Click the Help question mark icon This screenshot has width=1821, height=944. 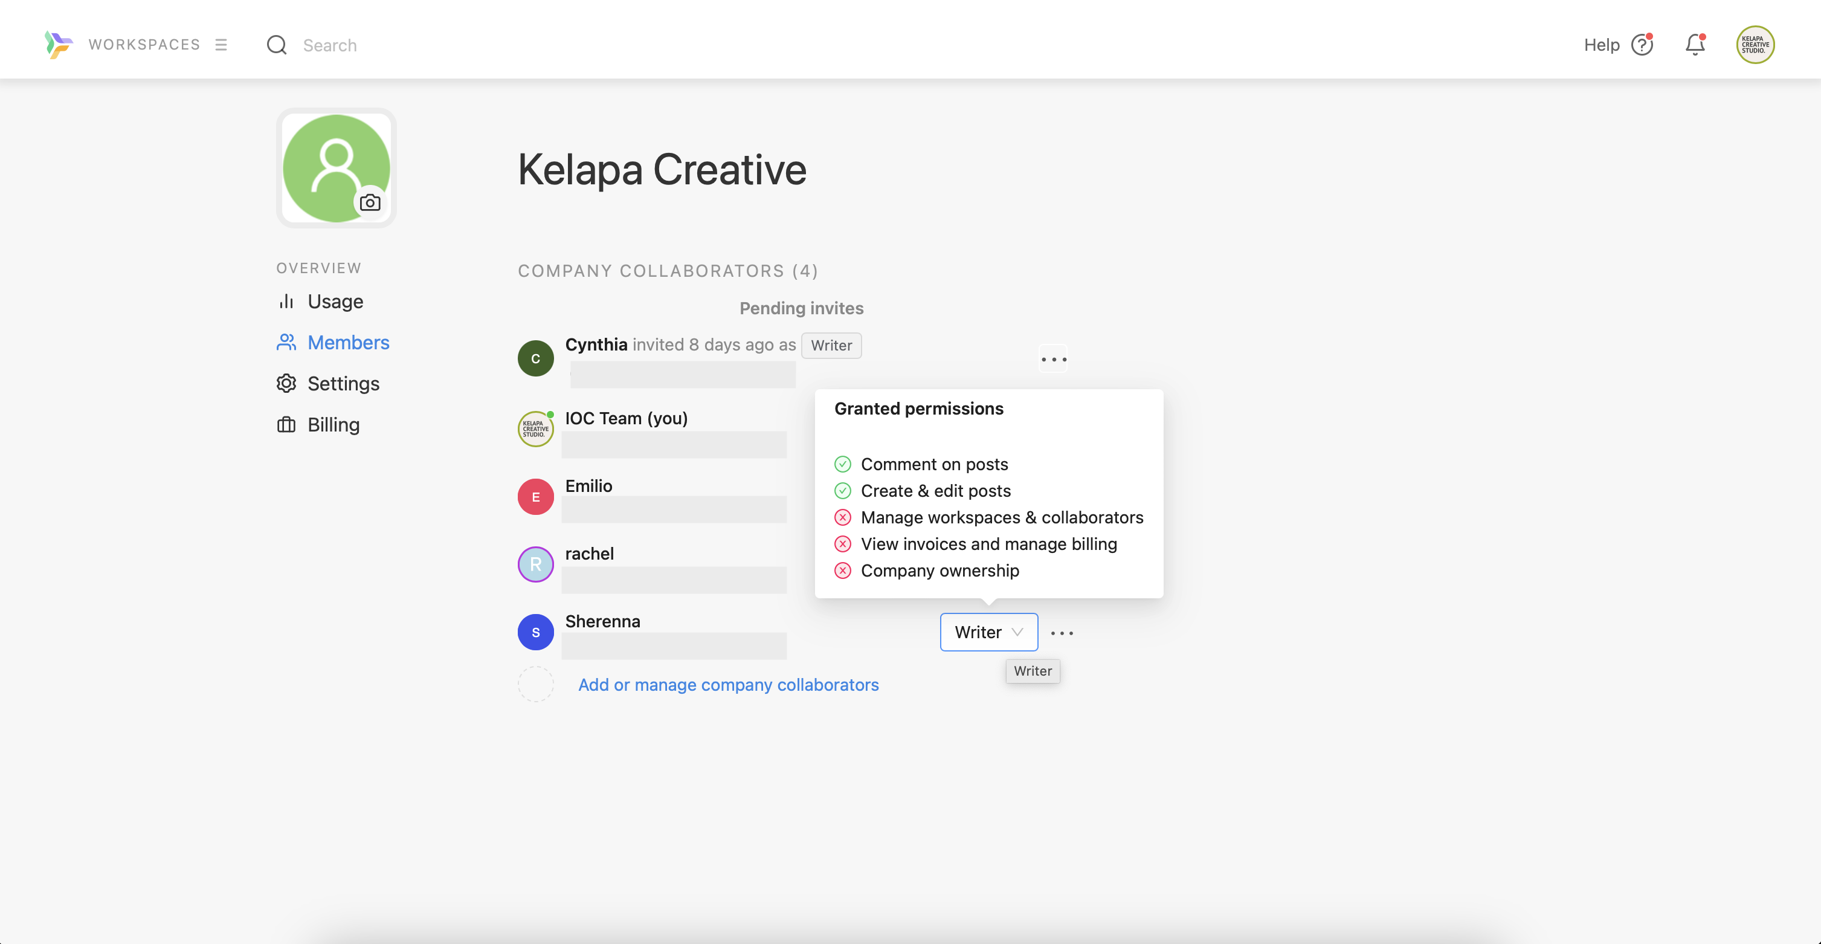point(1642,45)
